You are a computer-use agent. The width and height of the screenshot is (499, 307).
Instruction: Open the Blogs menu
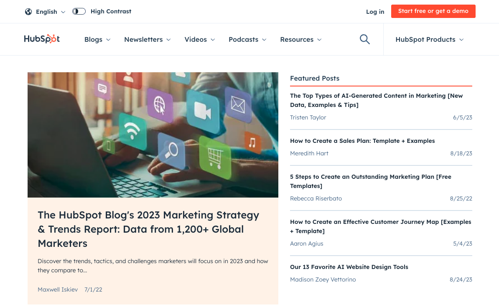tap(97, 39)
